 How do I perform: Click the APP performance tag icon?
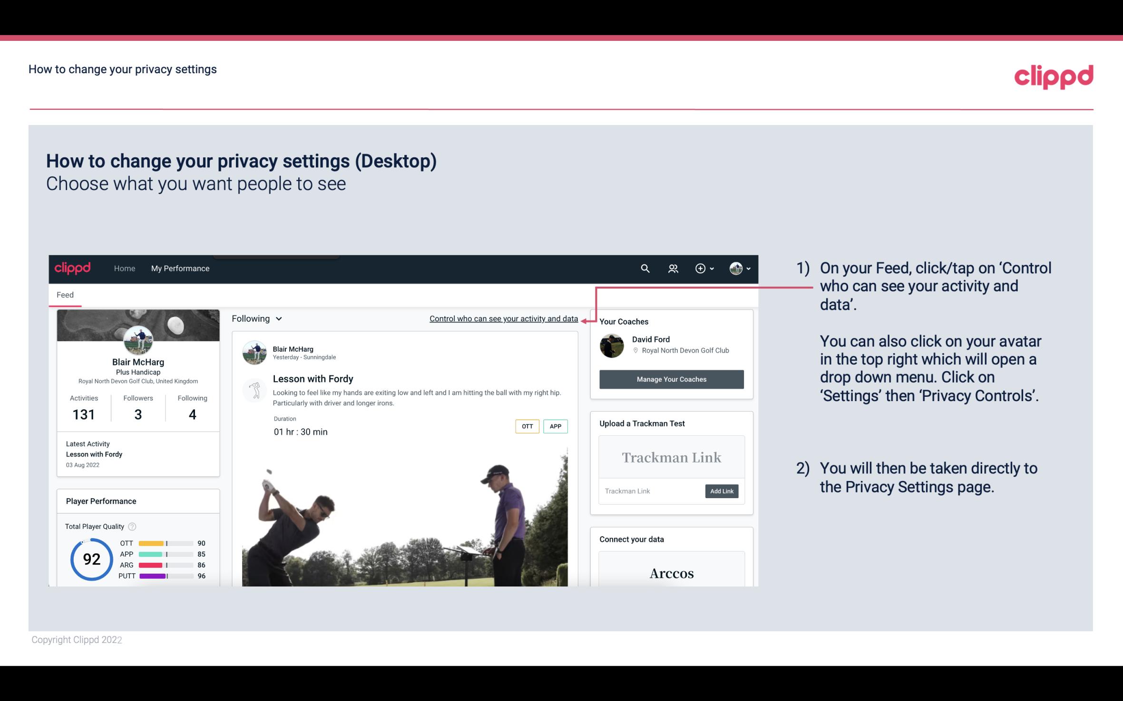click(556, 426)
